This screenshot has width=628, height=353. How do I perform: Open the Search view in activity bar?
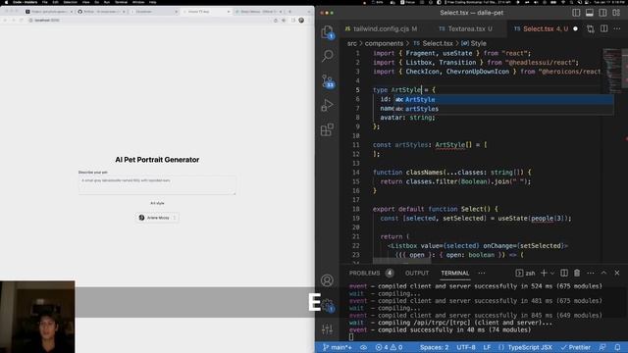[327, 56]
